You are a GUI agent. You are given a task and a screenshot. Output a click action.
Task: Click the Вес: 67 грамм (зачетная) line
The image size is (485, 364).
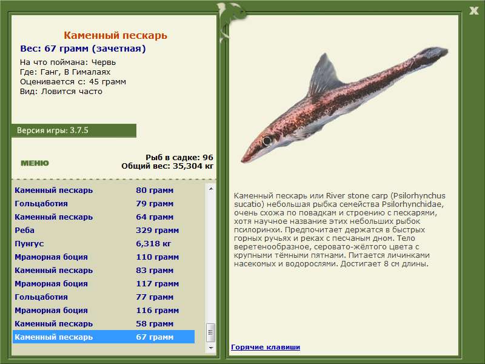point(83,49)
